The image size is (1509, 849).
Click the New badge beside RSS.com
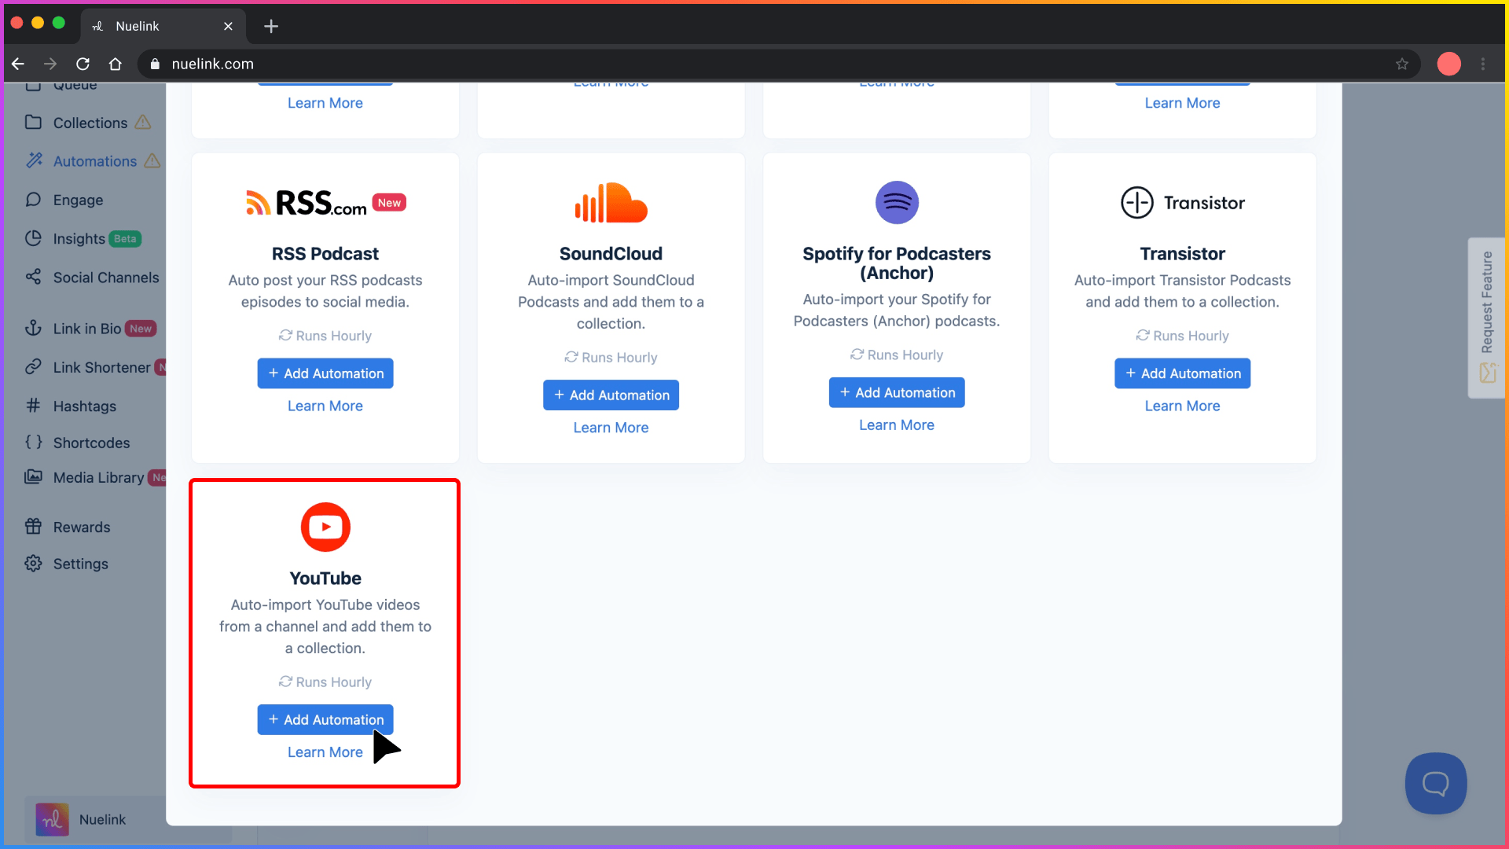click(389, 203)
